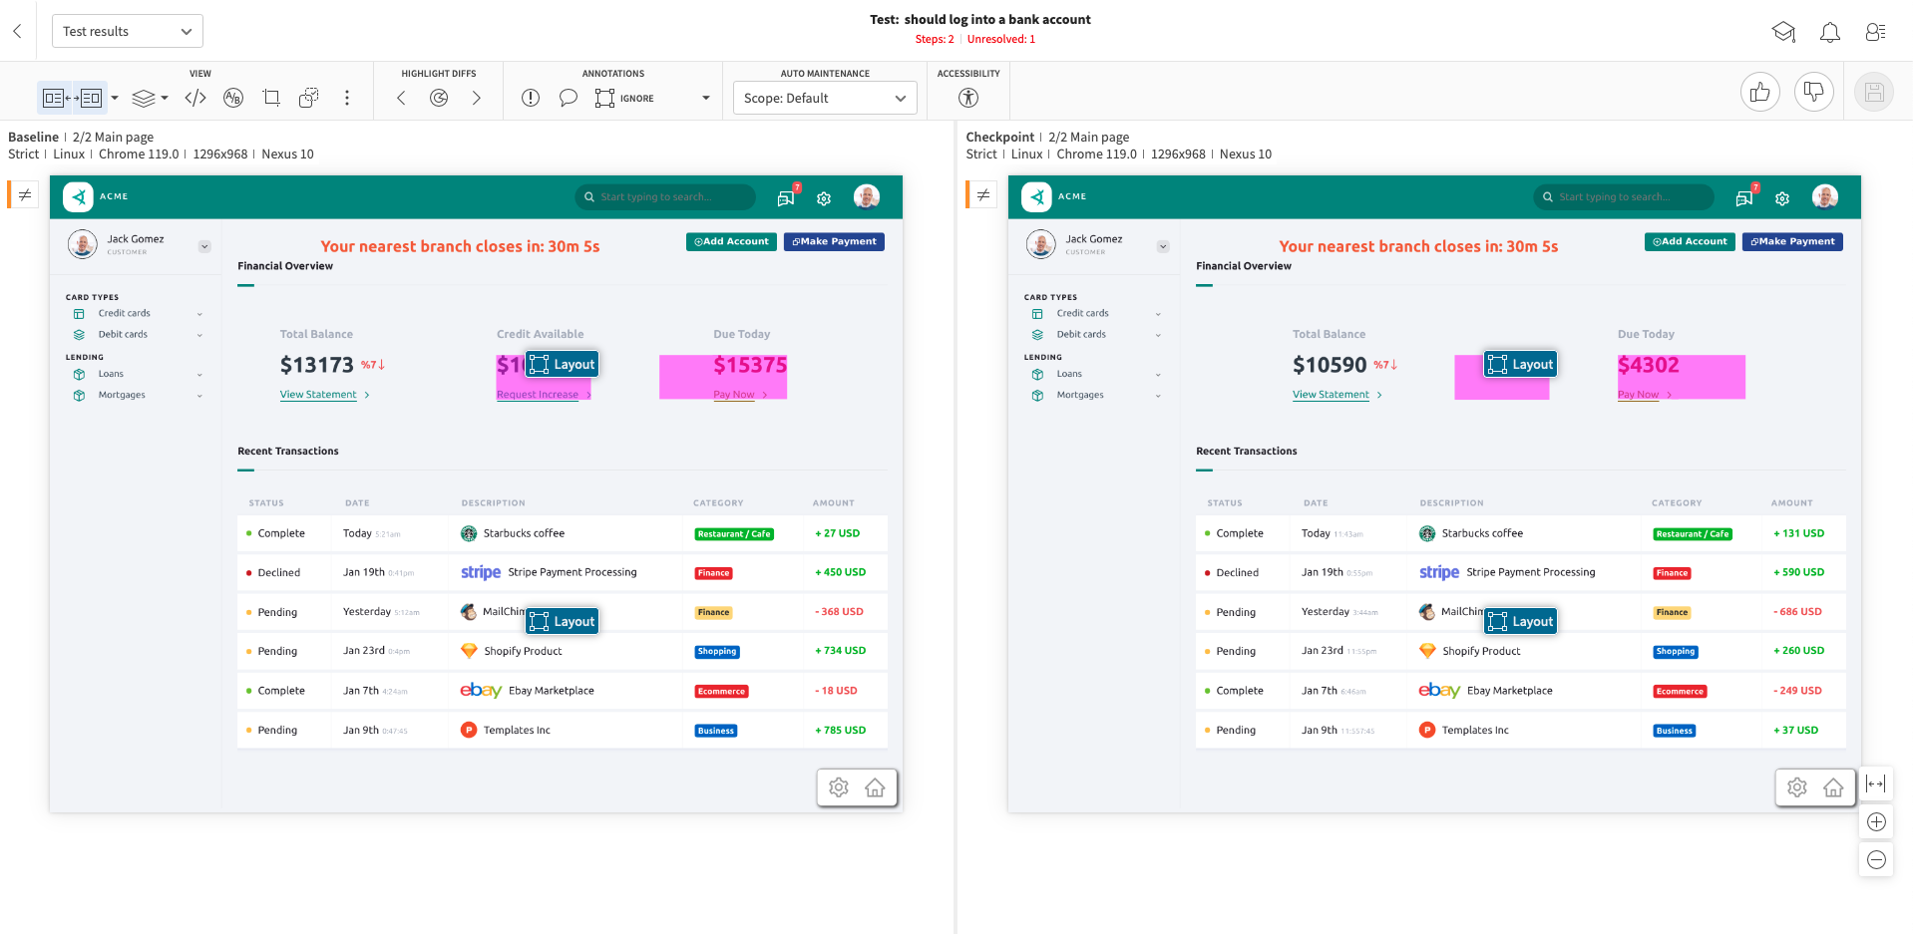Screen dimensions: 1913x934
Task: Go to next diff arrow
Action: 477,98
